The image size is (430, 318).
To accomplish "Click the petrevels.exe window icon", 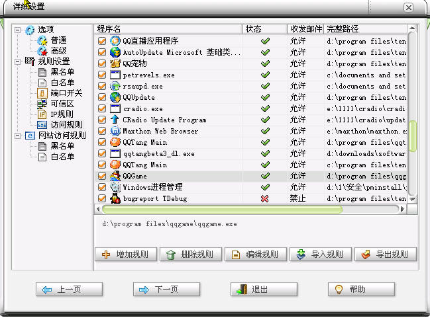I will [x=115, y=75].
